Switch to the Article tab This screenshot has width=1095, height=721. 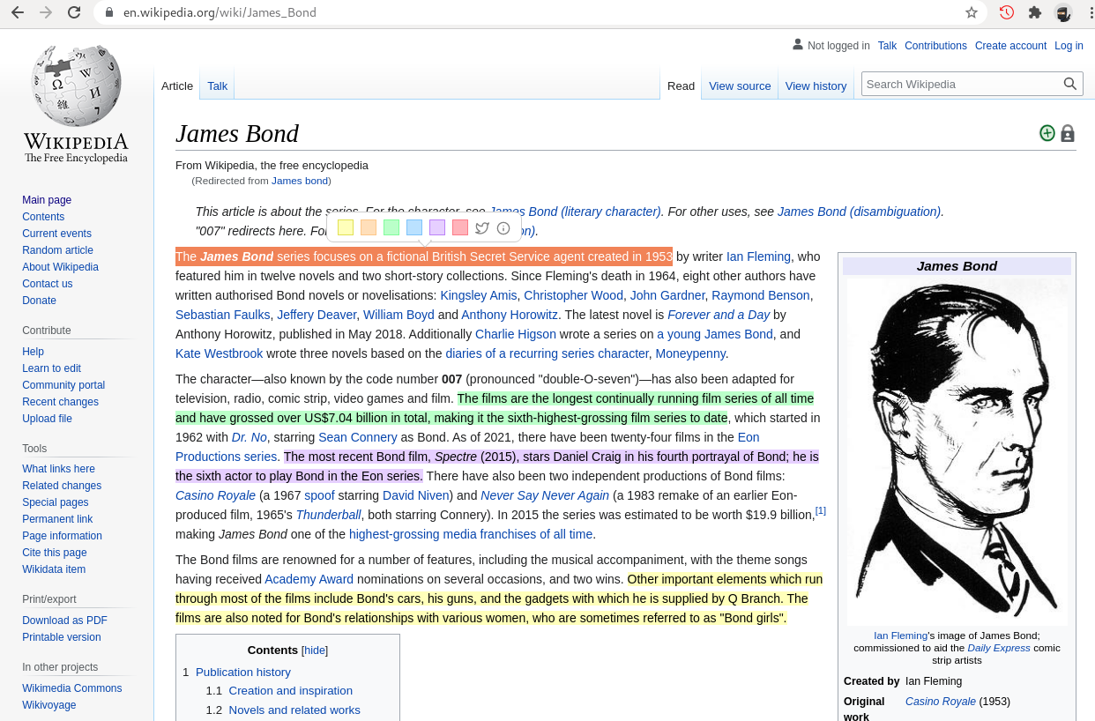point(177,85)
